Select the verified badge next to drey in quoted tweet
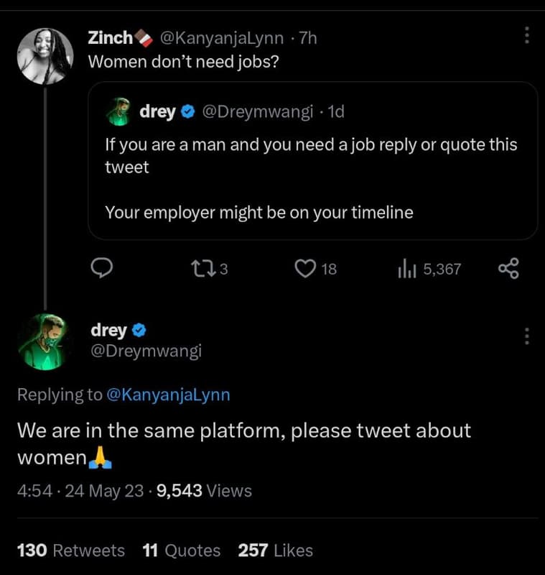 pos(187,111)
